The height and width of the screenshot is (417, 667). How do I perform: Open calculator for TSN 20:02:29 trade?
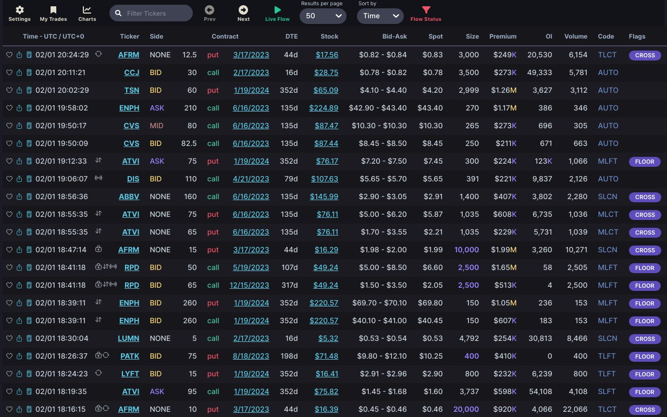(29, 90)
